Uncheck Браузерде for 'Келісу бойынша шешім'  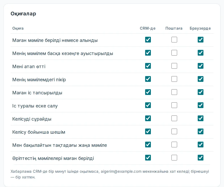[x=201, y=131]
